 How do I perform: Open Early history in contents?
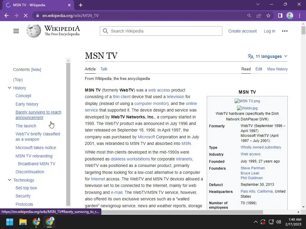tap(27, 104)
